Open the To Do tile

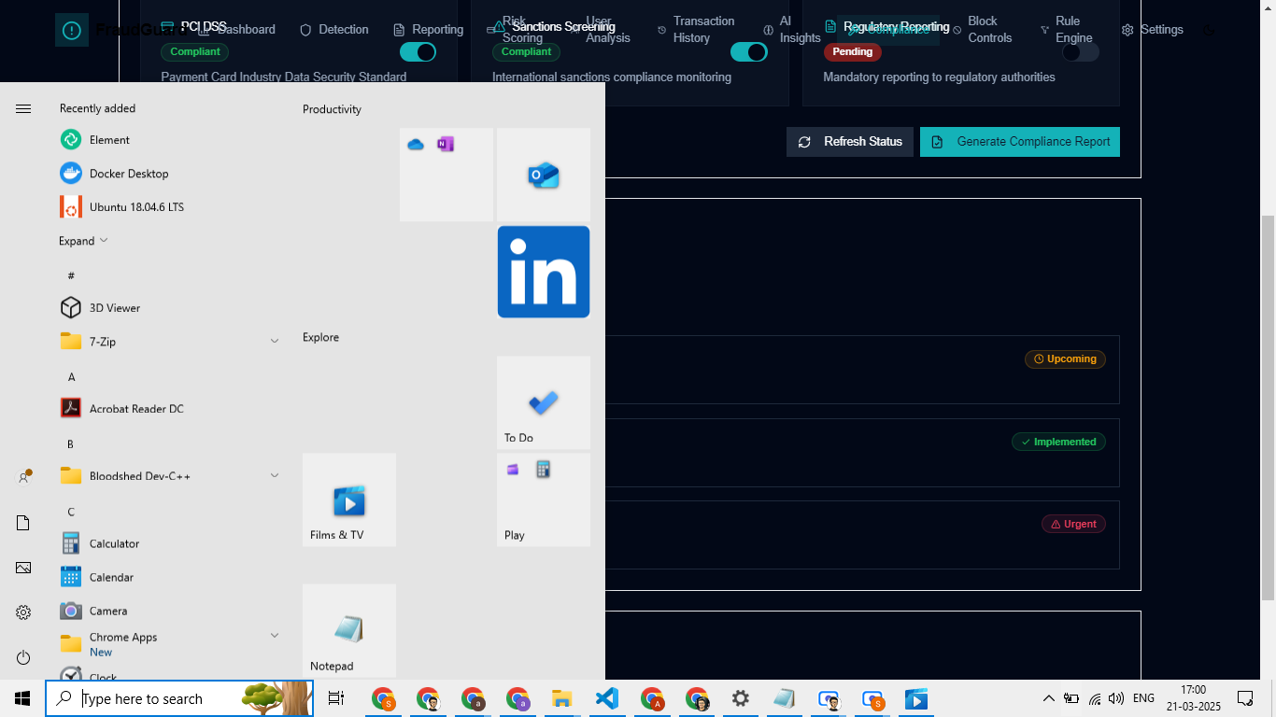pos(544,402)
